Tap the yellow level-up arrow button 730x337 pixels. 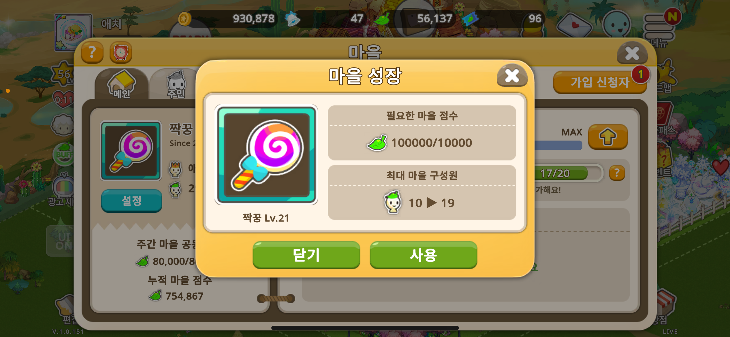click(608, 137)
